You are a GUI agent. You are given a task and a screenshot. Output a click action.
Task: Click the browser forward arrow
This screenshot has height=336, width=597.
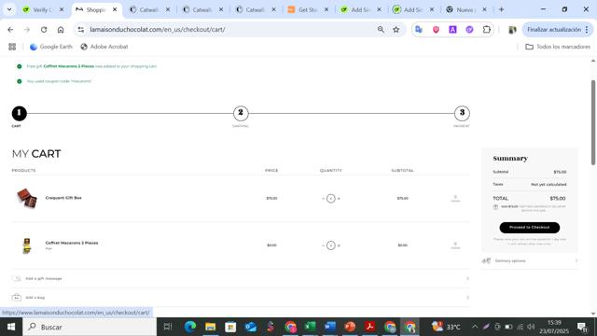tap(27, 29)
